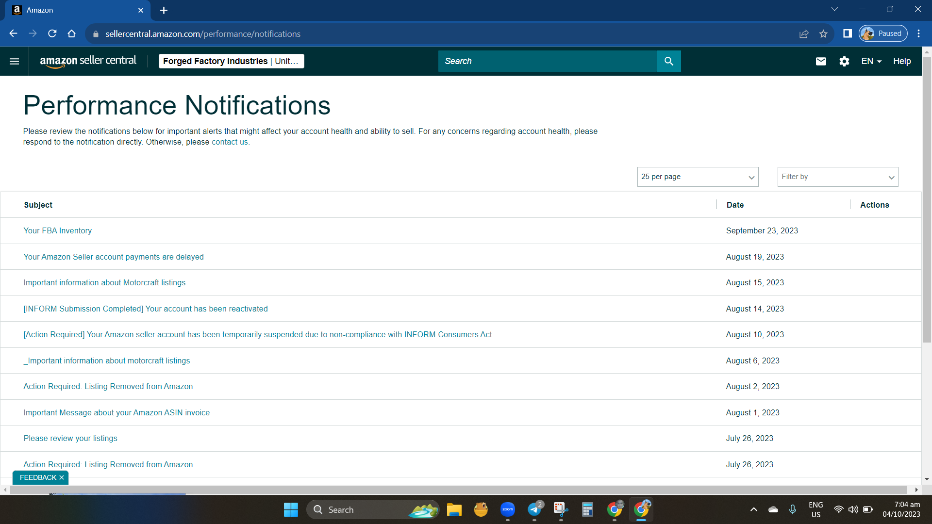This screenshot has width=932, height=524.
Task: Click the Actions column header
Action: point(875,205)
